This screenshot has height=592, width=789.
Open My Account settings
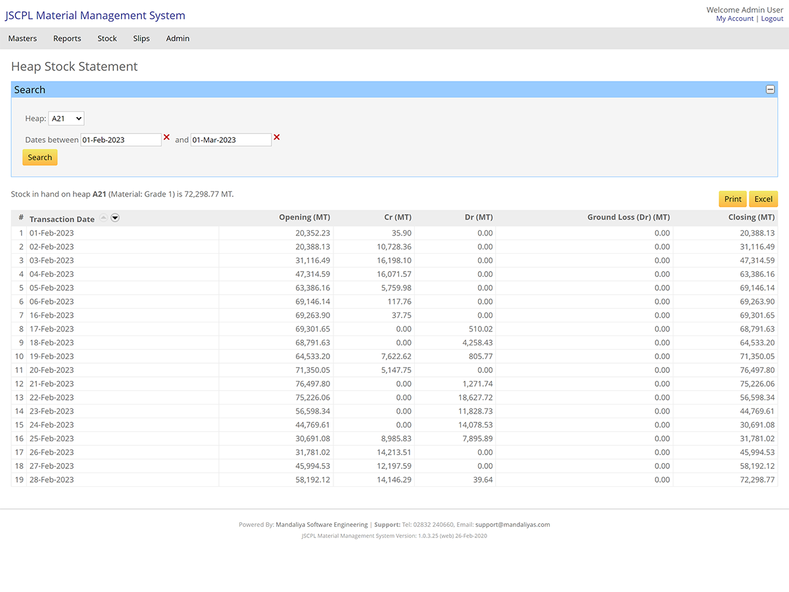point(734,18)
